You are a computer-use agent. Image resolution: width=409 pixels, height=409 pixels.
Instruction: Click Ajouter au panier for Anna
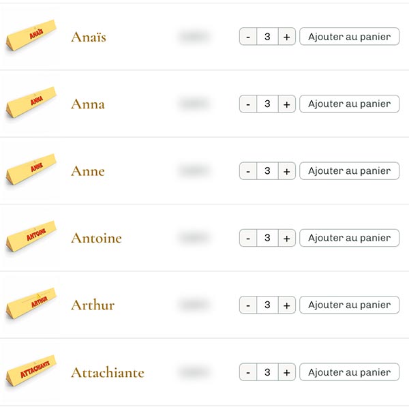point(349,104)
